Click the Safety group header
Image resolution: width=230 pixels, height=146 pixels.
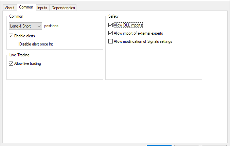tap(113, 16)
